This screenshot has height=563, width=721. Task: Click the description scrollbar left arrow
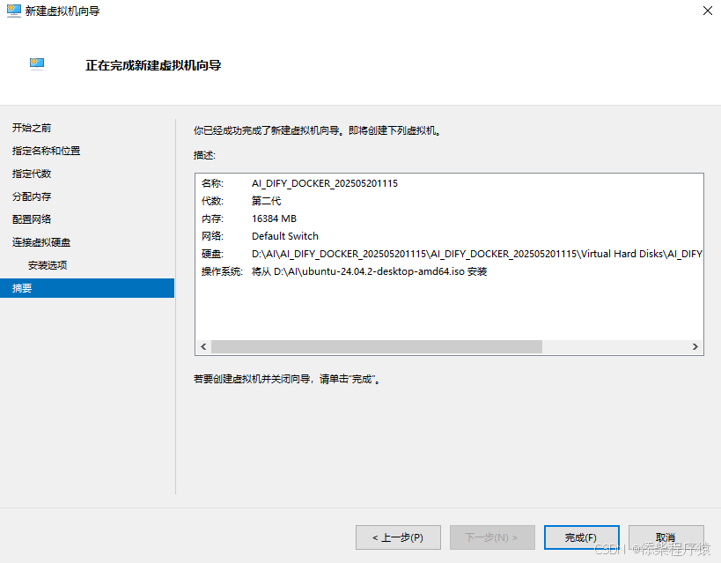click(x=203, y=346)
